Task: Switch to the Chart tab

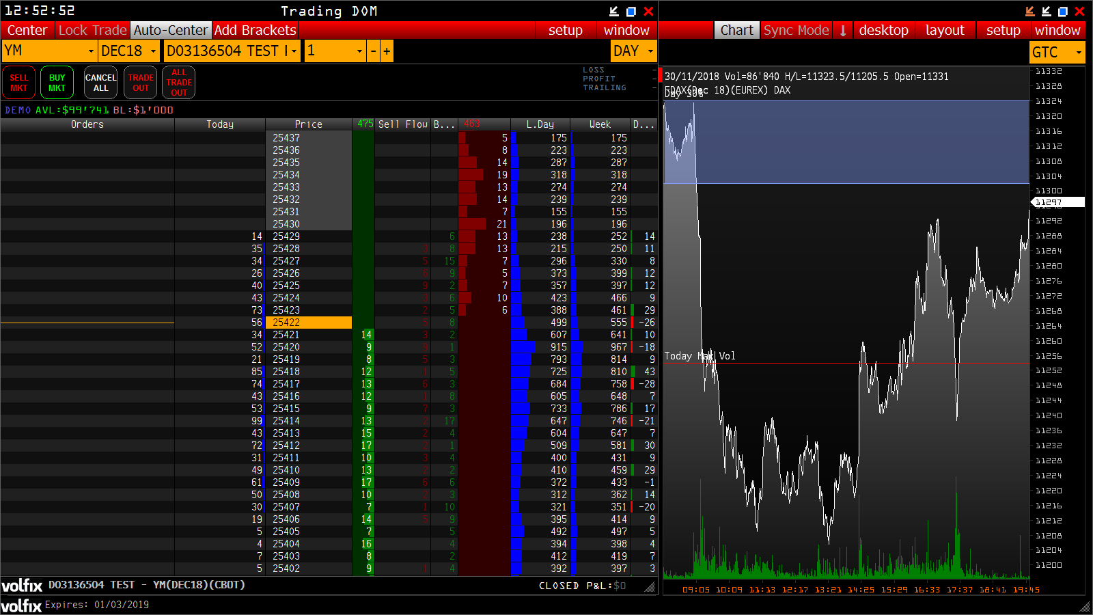Action: 736,30
